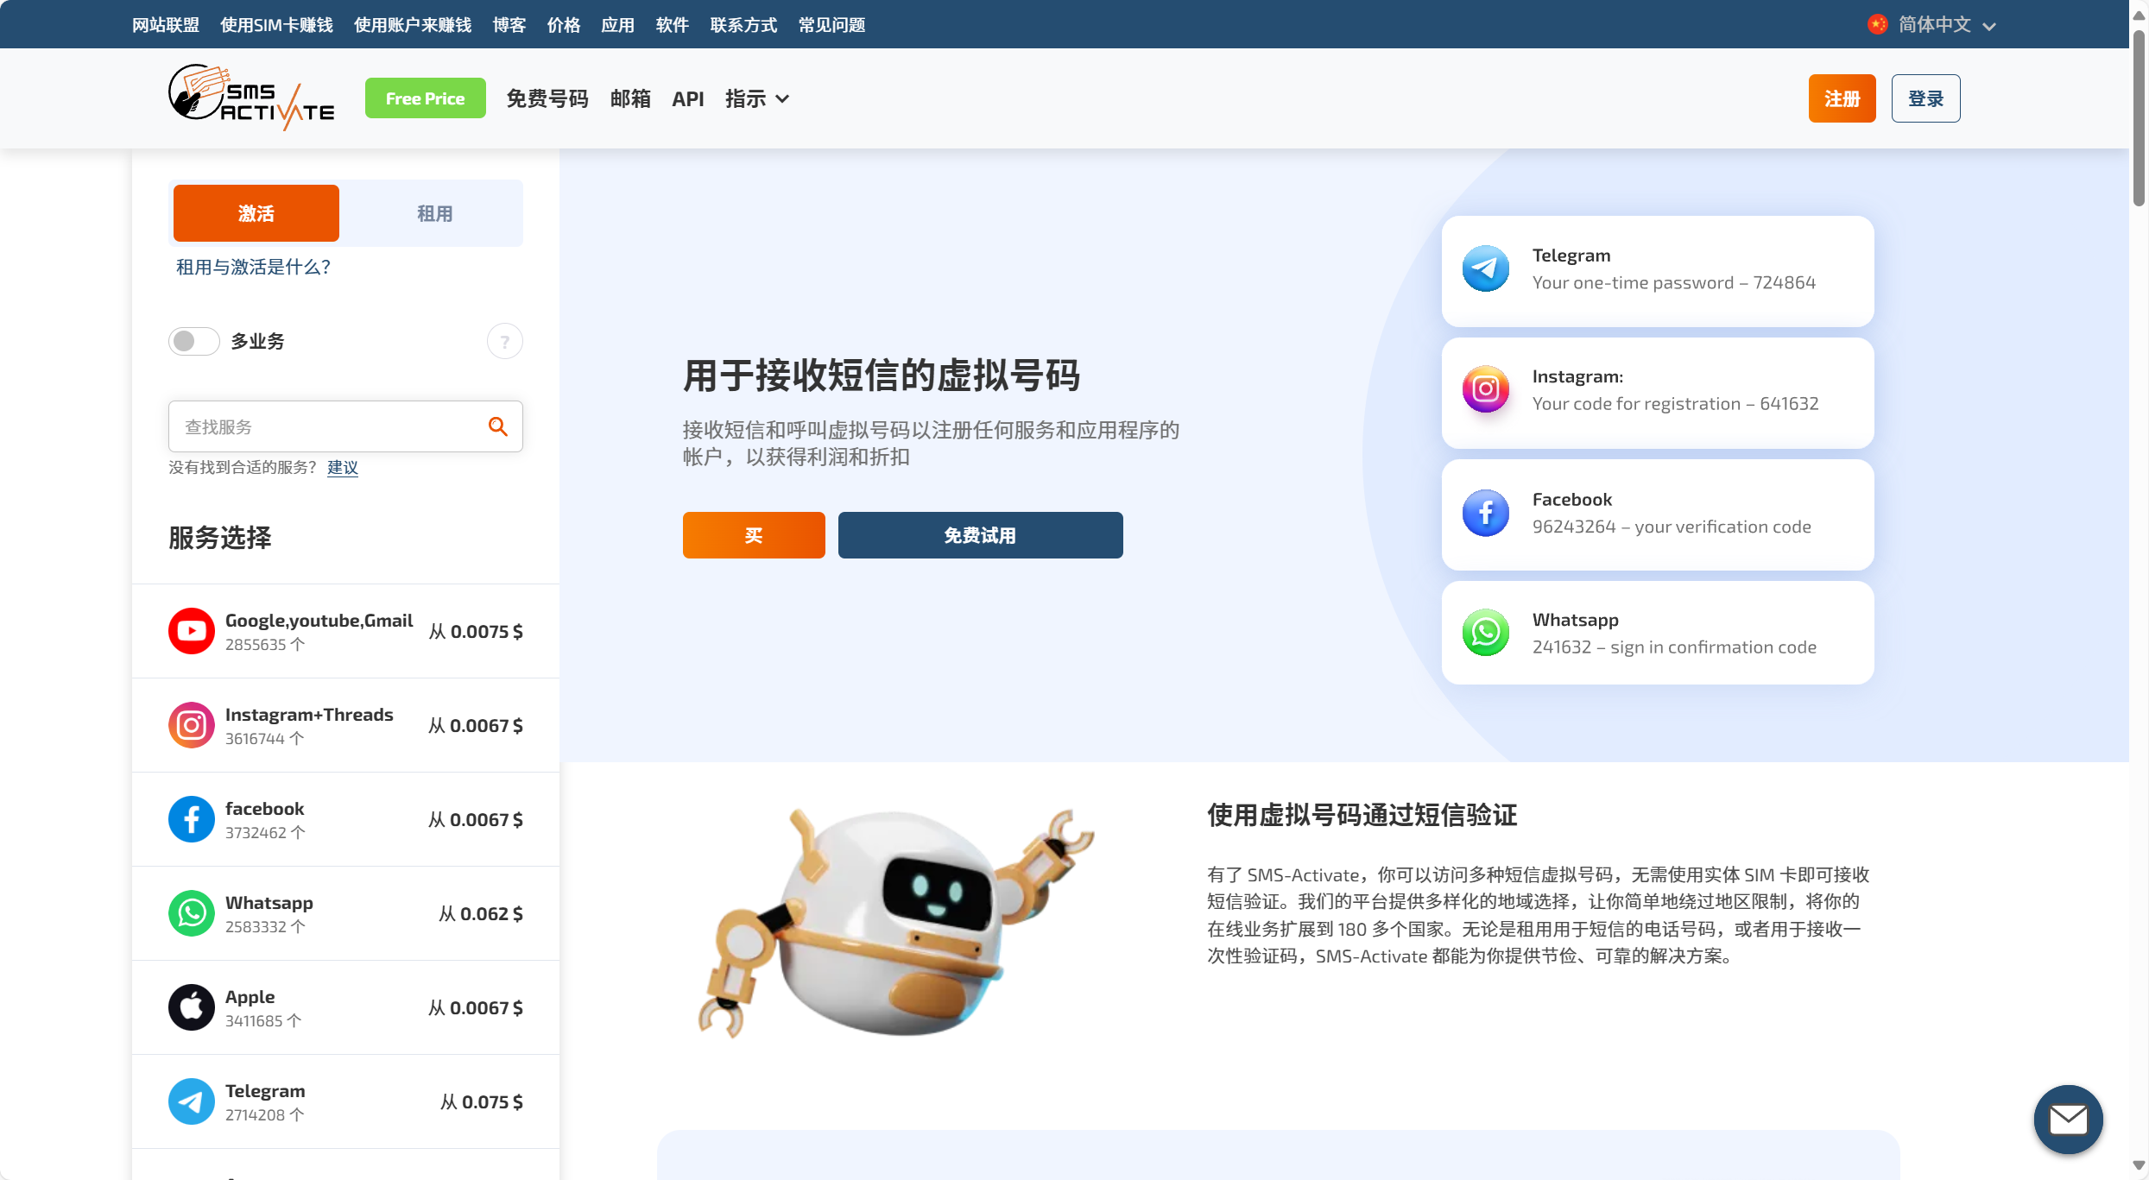This screenshot has height=1180, width=2149.
Task: Click the Apple service icon
Action: pos(191,1007)
